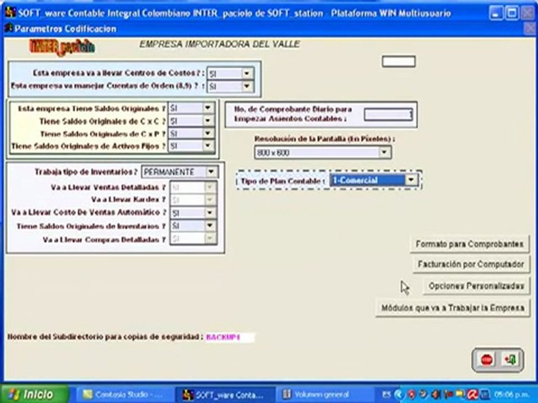Click the disabled Ventas Detalladas dropdown
The width and height of the screenshot is (538, 403).
[x=193, y=188]
